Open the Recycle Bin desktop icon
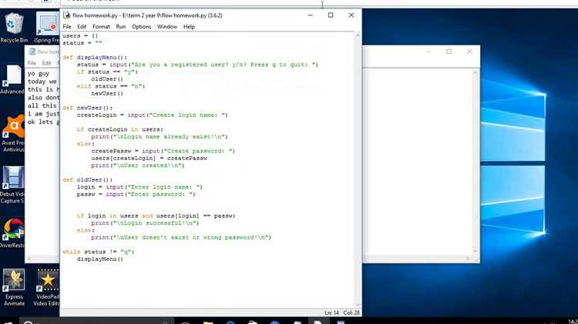The height and width of the screenshot is (324, 578). click(x=14, y=28)
